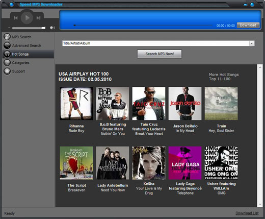Click the Support sidebar icon

[7, 71]
